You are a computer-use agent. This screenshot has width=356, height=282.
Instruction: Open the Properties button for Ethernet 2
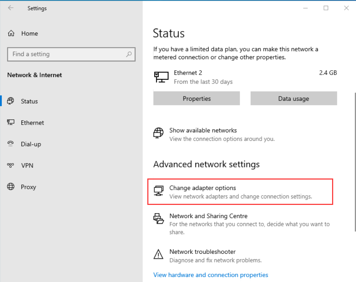pyautogui.click(x=197, y=99)
